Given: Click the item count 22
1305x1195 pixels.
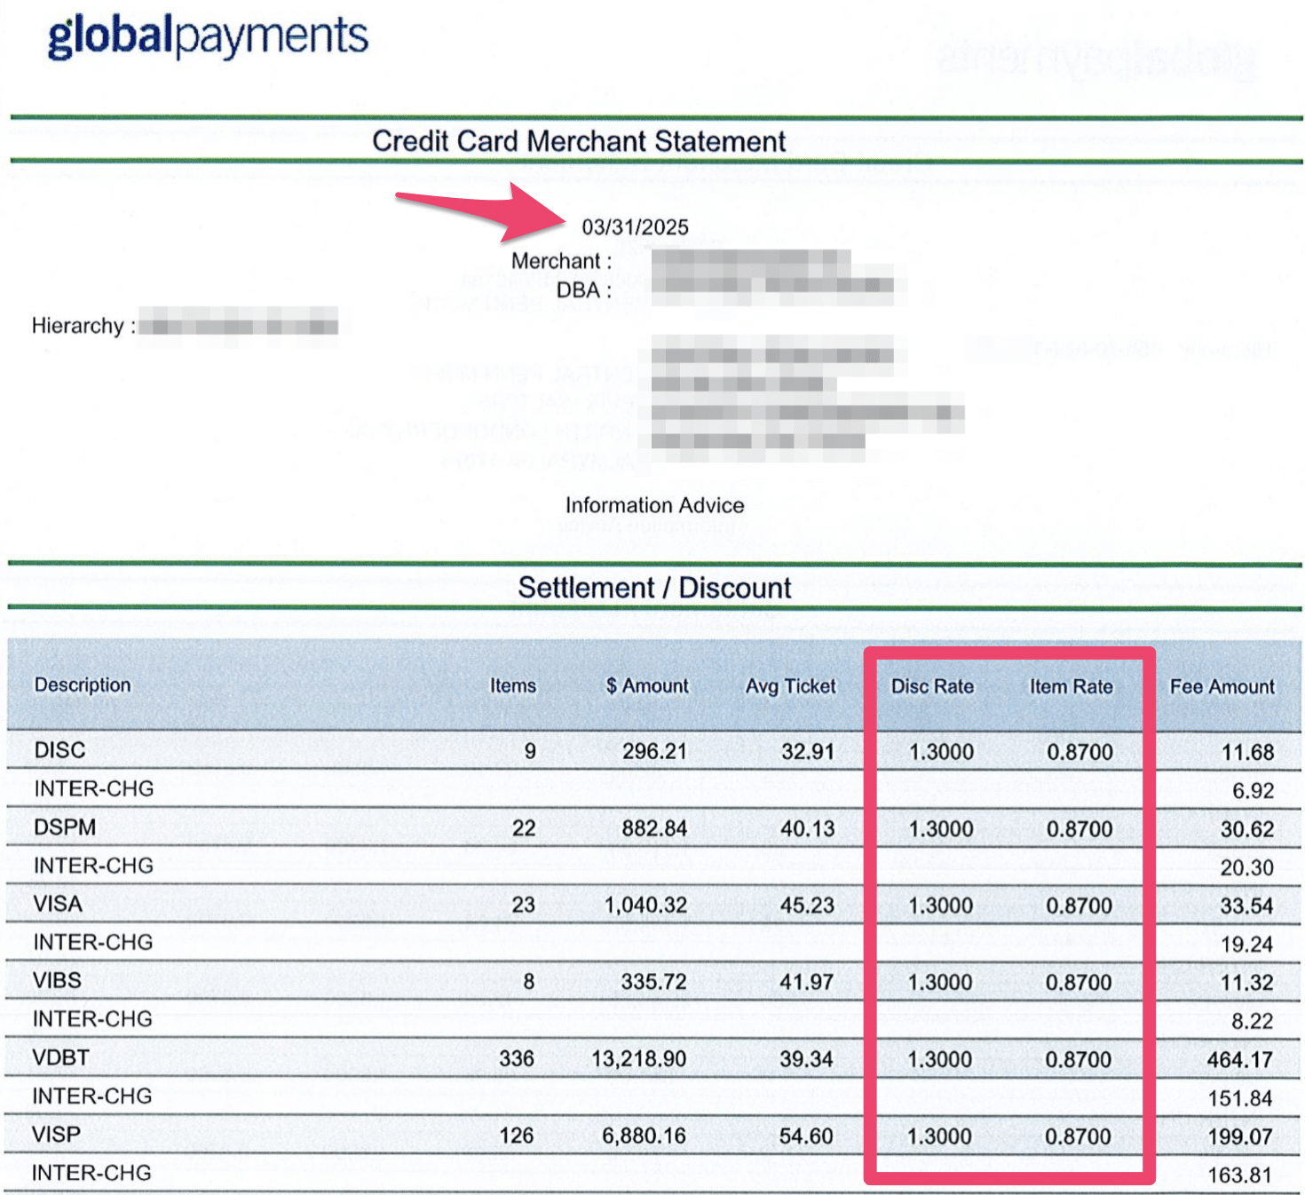Looking at the screenshot, I should tap(524, 828).
